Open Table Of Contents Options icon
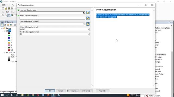This screenshot has width=174, height=97. pos(15,25)
